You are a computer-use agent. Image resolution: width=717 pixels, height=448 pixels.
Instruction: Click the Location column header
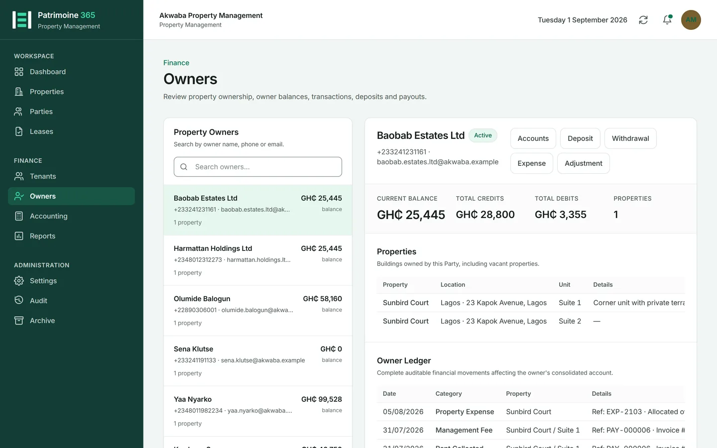[x=453, y=285]
